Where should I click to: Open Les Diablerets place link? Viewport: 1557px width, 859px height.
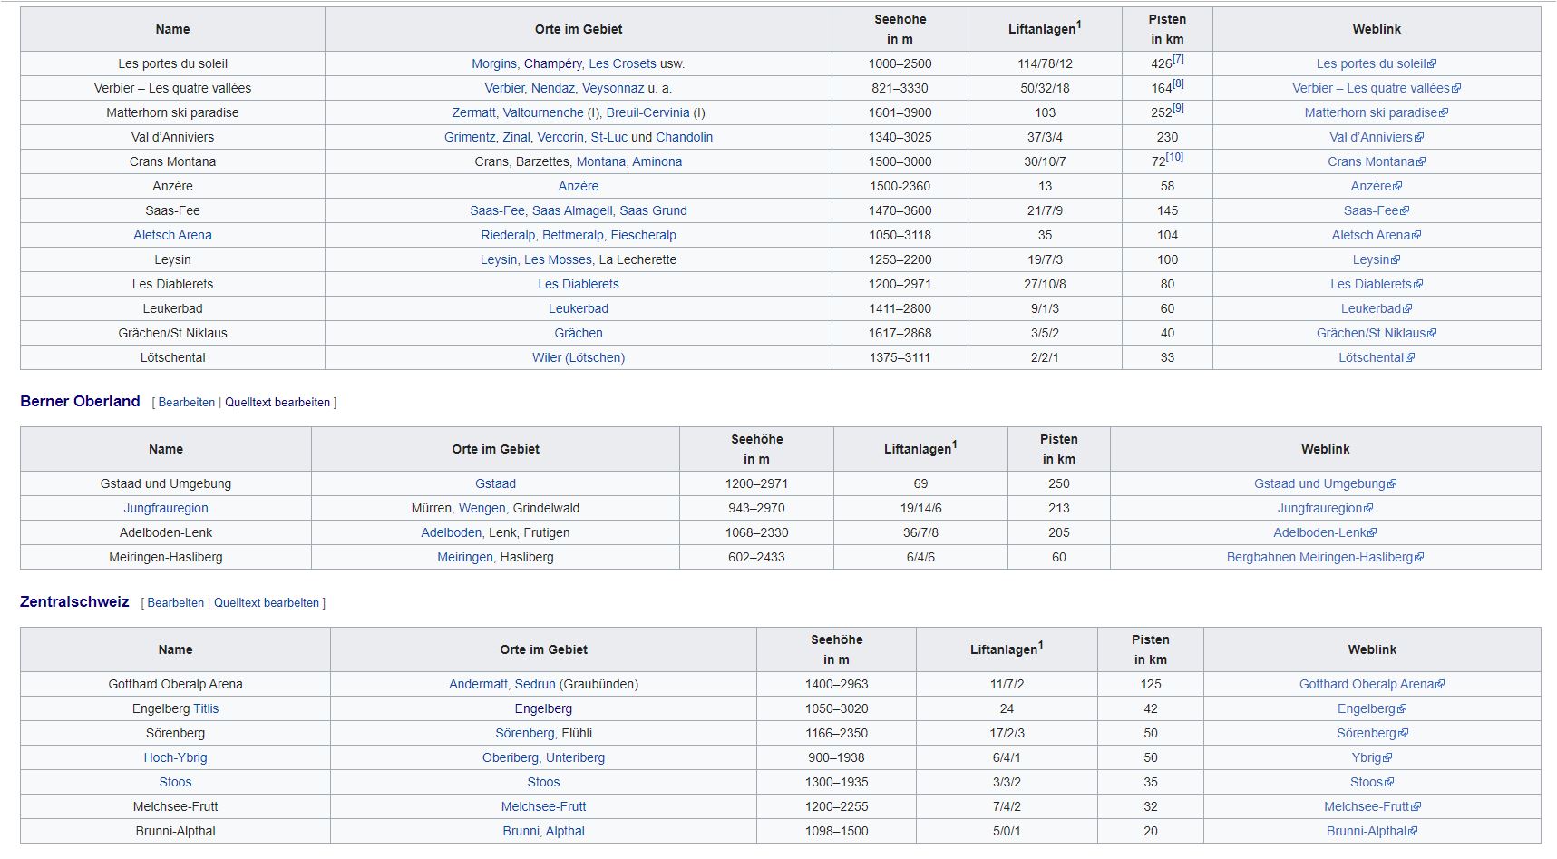579,284
